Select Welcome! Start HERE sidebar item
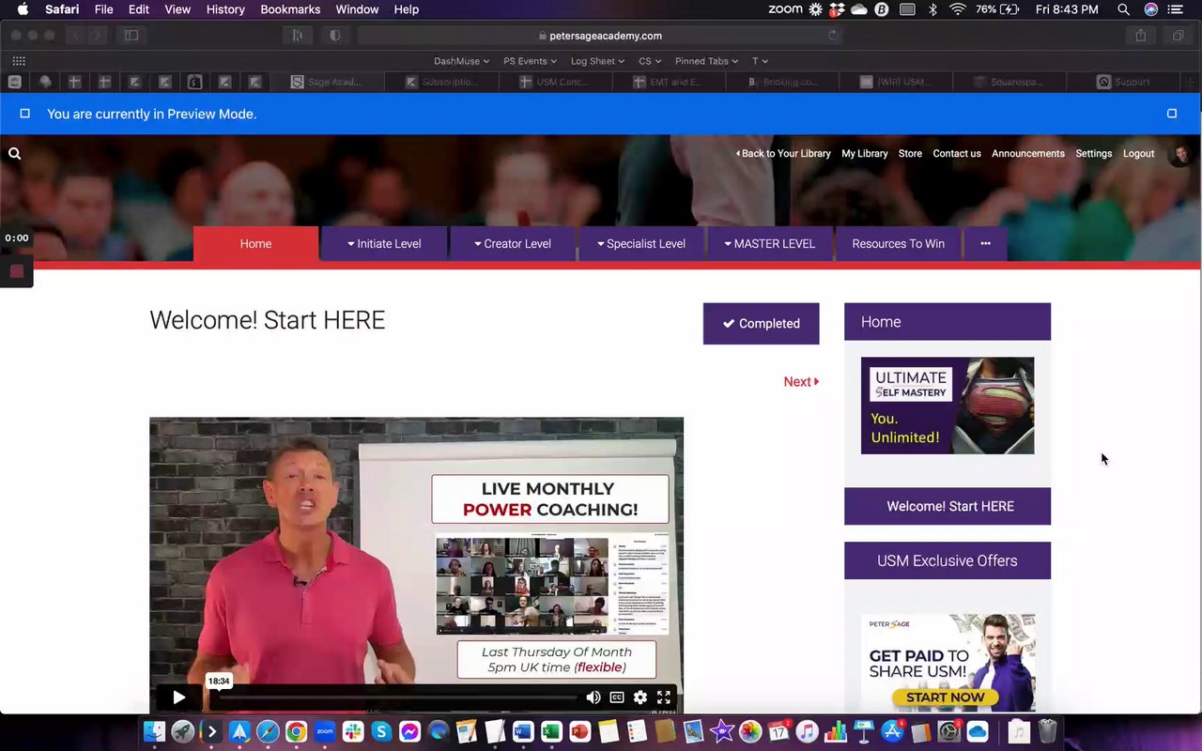The height and width of the screenshot is (751, 1202). coord(948,506)
